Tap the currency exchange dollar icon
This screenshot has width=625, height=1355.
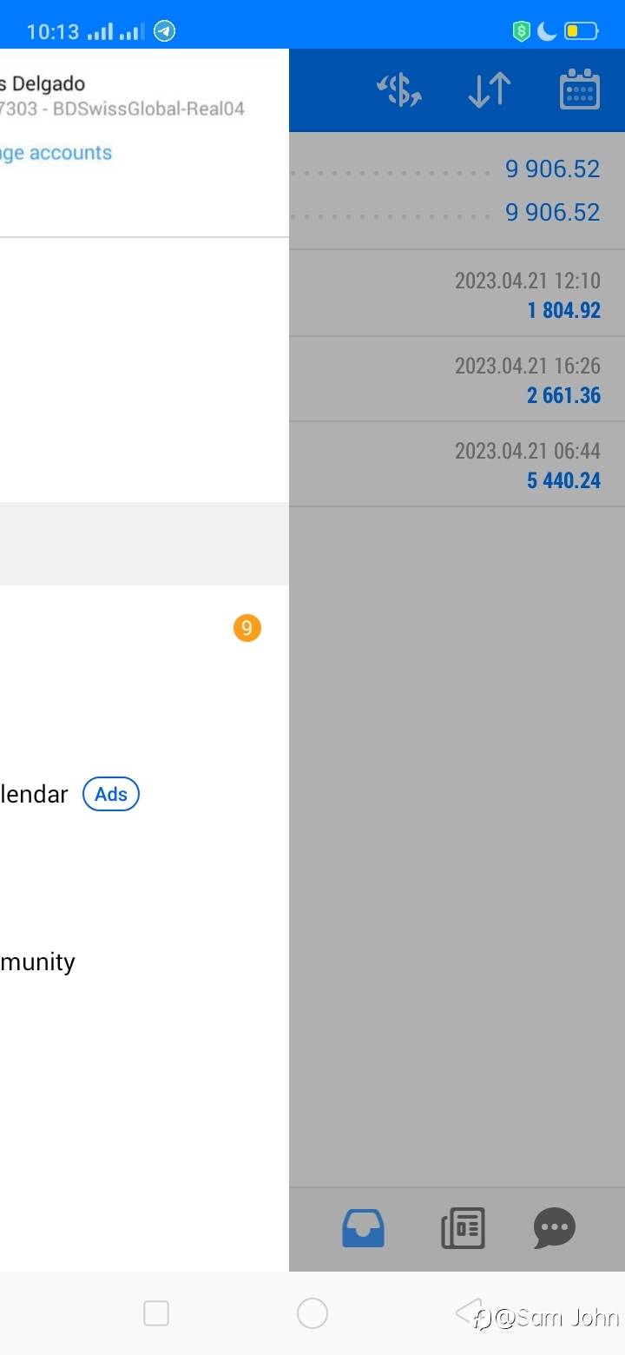pos(399,90)
